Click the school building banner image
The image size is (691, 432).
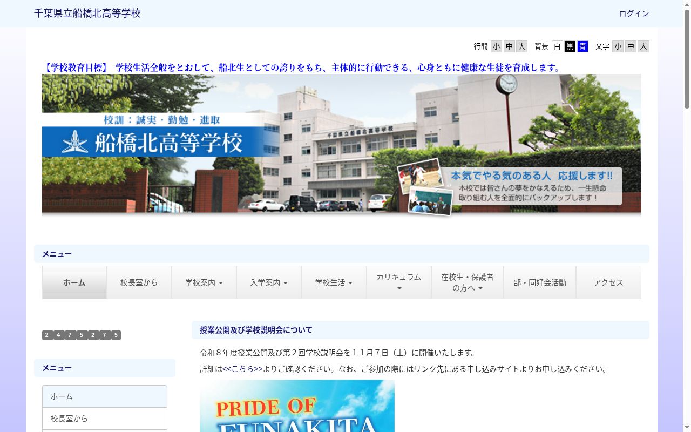(x=342, y=145)
